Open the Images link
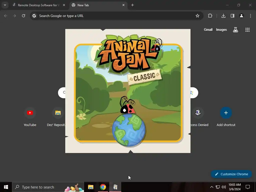Screen dimensions: 256x192 [x=221, y=30]
